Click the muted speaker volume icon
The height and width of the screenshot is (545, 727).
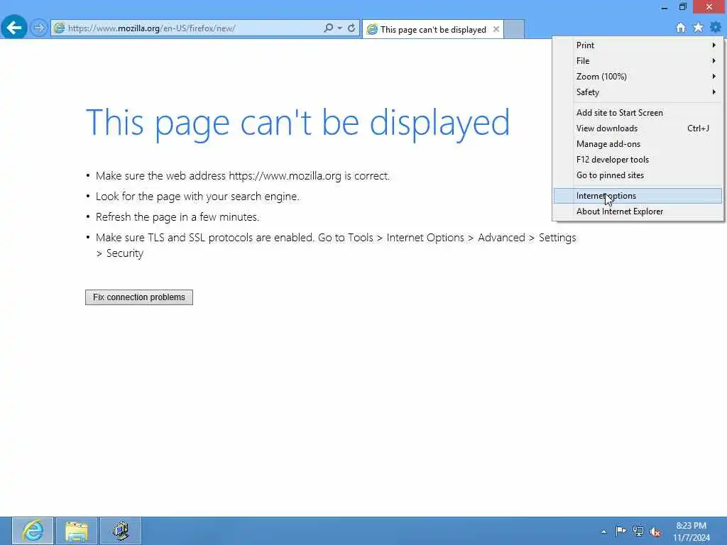click(x=655, y=532)
